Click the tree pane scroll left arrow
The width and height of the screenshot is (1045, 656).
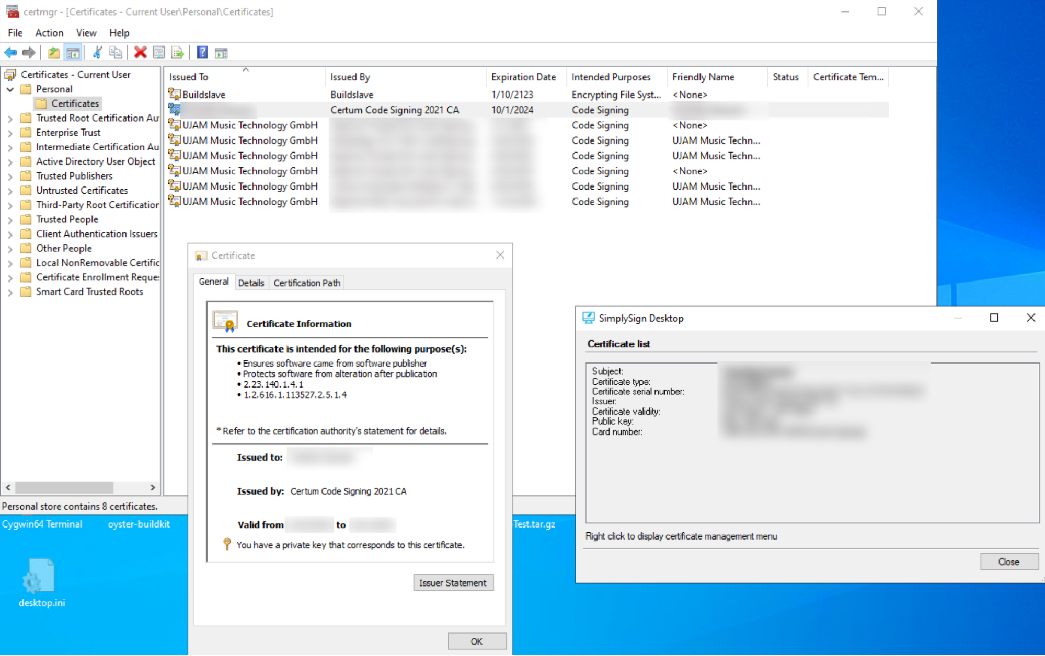[8, 487]
